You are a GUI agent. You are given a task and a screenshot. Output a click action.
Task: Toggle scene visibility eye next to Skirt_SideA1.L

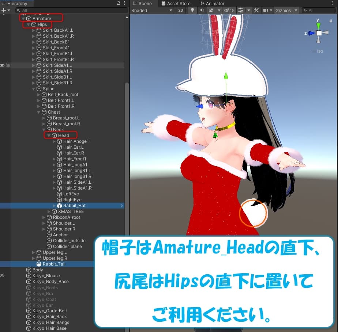[2, 65]
